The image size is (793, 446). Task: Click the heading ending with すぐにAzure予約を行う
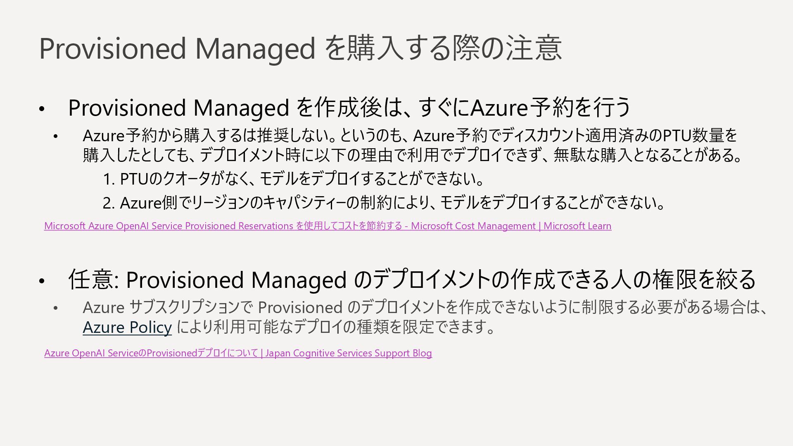(349, 107)
